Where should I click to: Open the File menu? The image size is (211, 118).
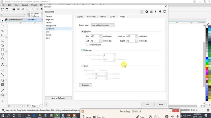[3, 5]
